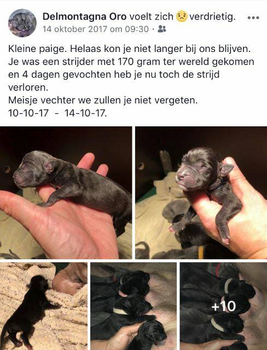Screen dimensions: 267x350
Task: Open the Delmontagna Oro profile name link
Action: point(85,16)
